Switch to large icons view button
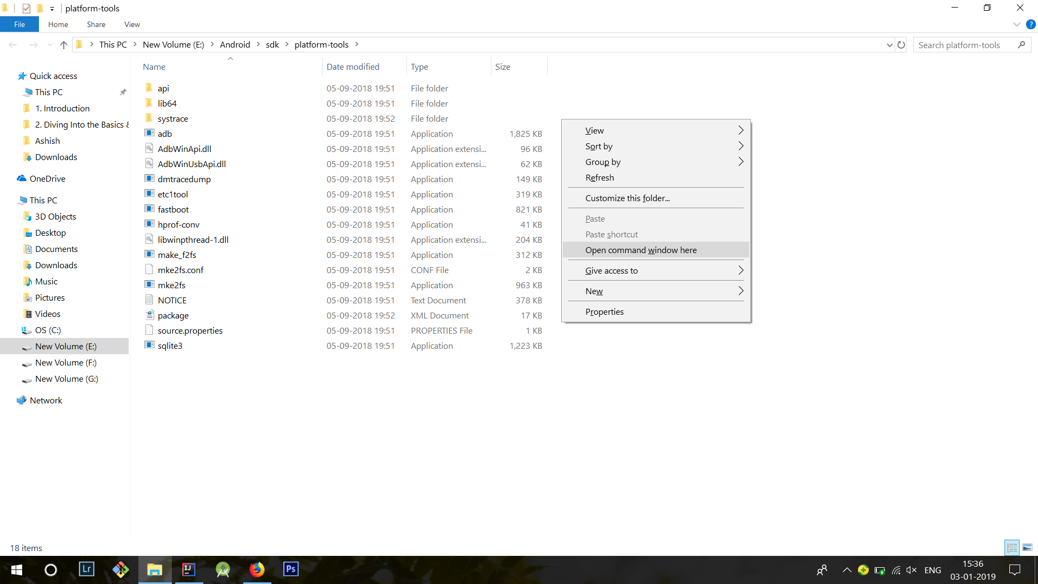 (x=1027, y=548)
